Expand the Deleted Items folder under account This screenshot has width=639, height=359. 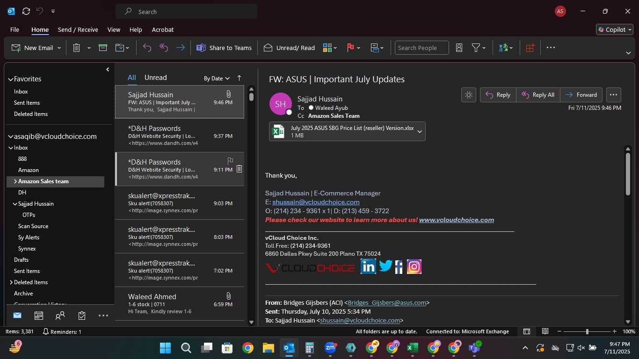coord(11,282)
